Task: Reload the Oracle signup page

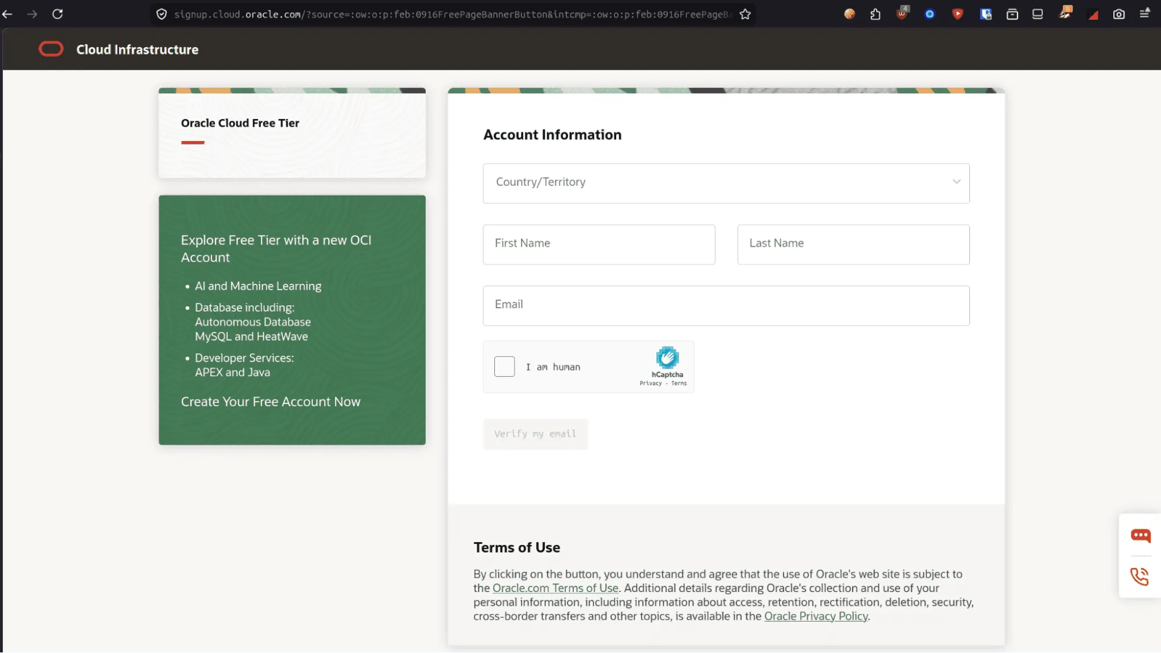Action: pos(57,14)
